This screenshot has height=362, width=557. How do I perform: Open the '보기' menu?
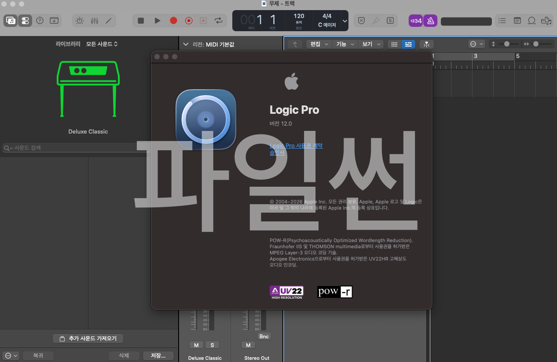pos(370,44)
